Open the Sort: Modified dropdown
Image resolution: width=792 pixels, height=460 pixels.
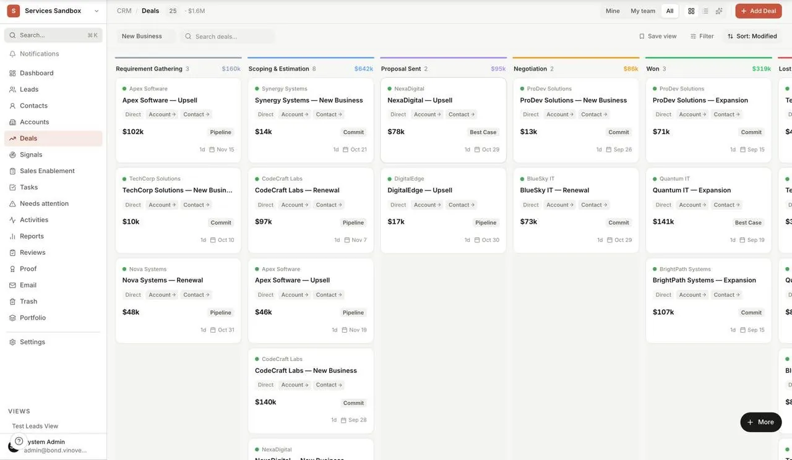tap(752, 36)
